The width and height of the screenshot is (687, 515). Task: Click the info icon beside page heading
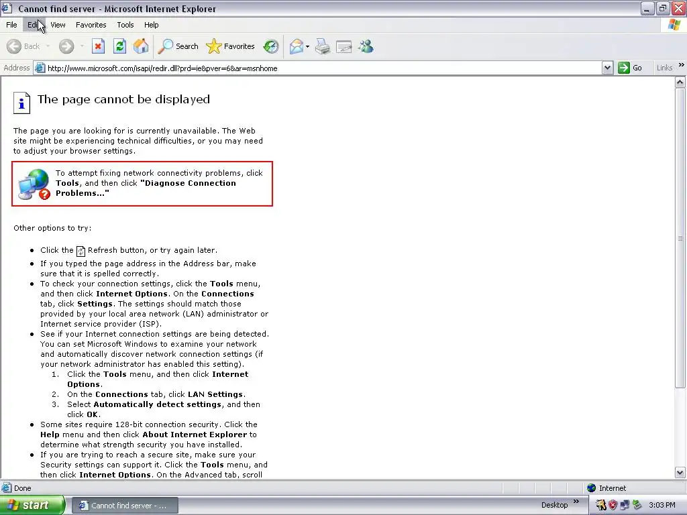pos(21,103)
